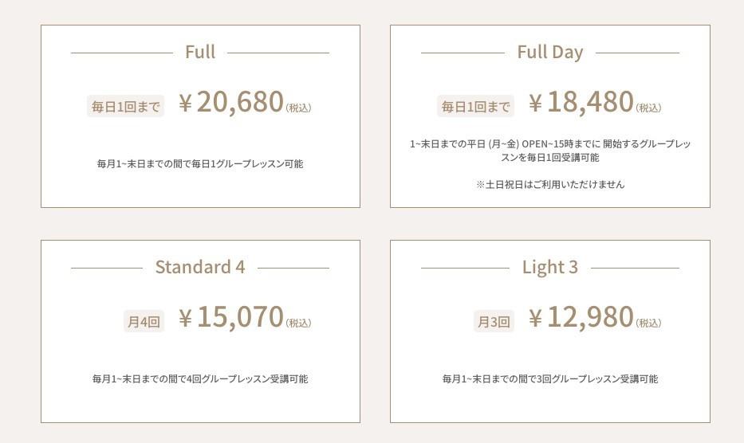Click the ¥15,070 price
Image resolution: width=744 pixels, height=443 pixels.
[231, 318]
